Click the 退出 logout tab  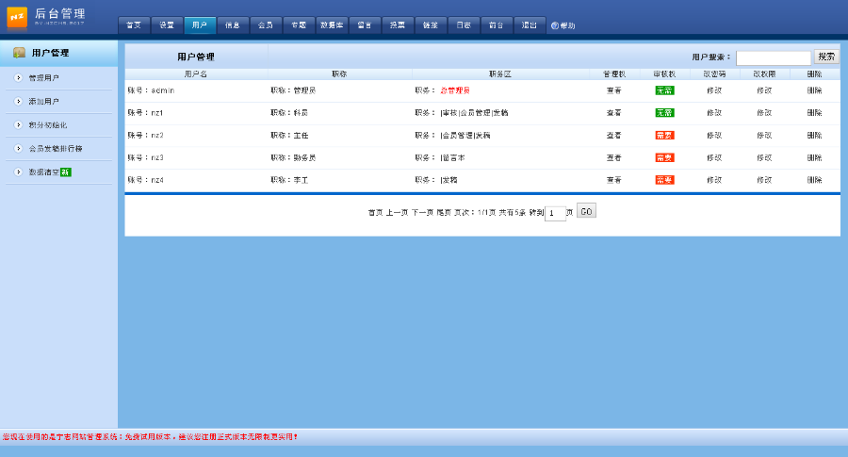530,25
